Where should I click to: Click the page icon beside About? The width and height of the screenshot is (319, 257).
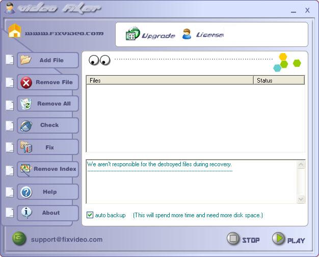pos(10,213)
